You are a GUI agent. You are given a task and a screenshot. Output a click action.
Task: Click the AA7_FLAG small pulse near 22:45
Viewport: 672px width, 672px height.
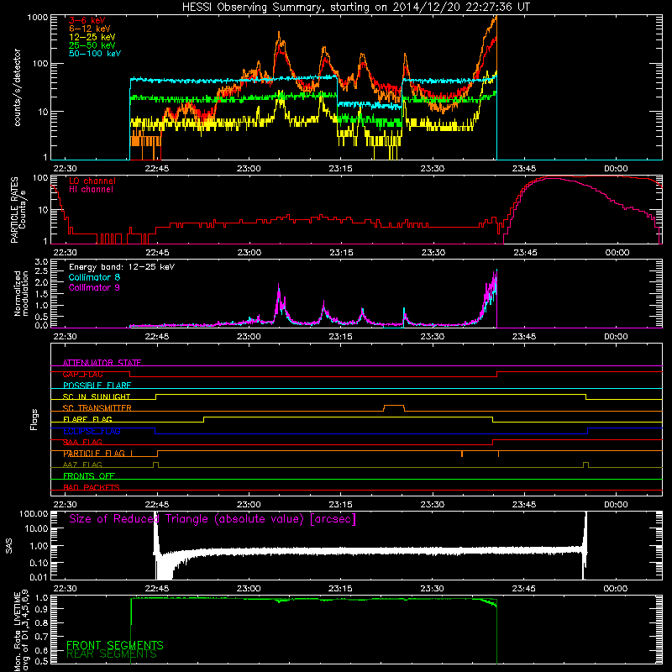155,463
